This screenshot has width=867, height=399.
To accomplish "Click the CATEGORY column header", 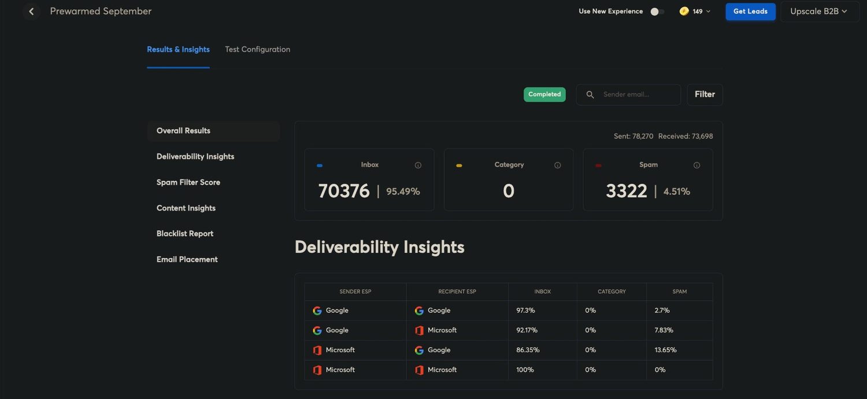I will pos(612,292).
